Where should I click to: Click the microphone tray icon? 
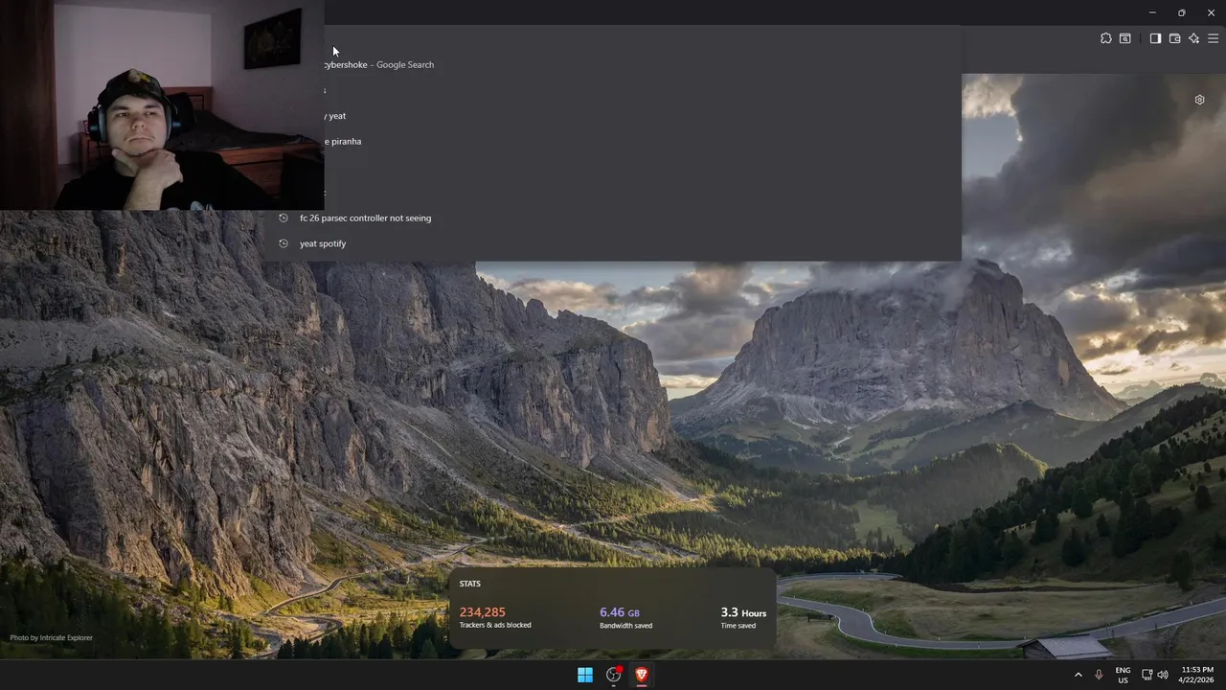[x=1099, y=675]
